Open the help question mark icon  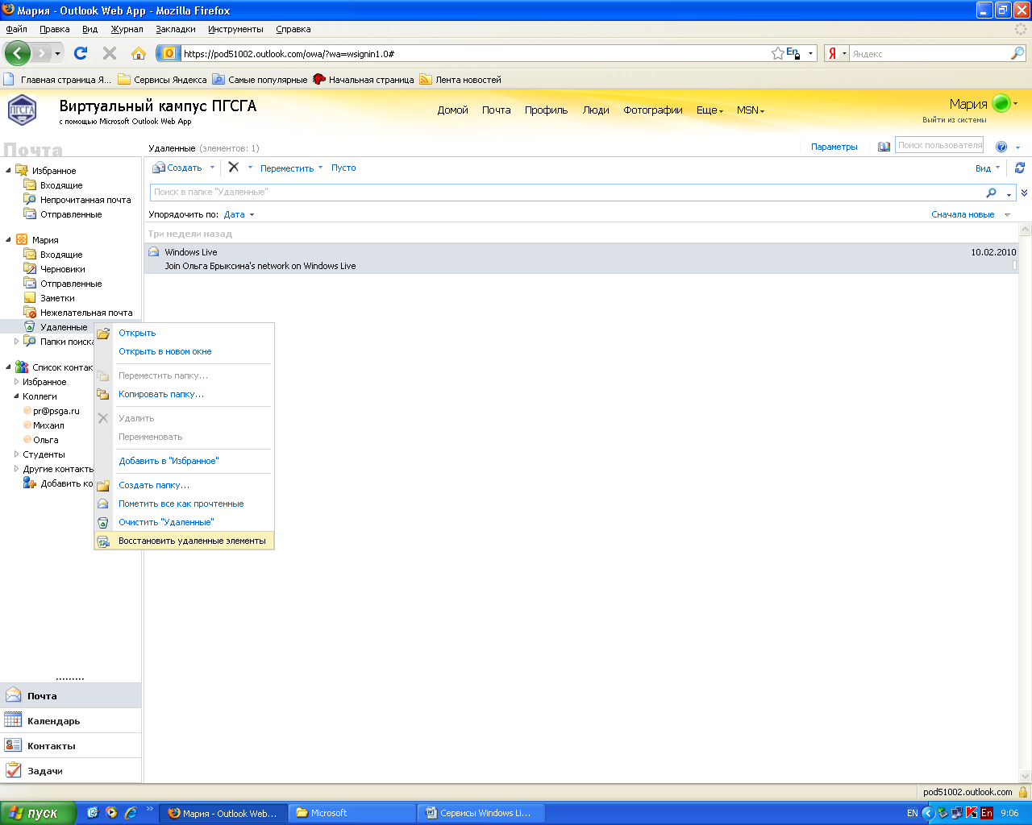1001,147
